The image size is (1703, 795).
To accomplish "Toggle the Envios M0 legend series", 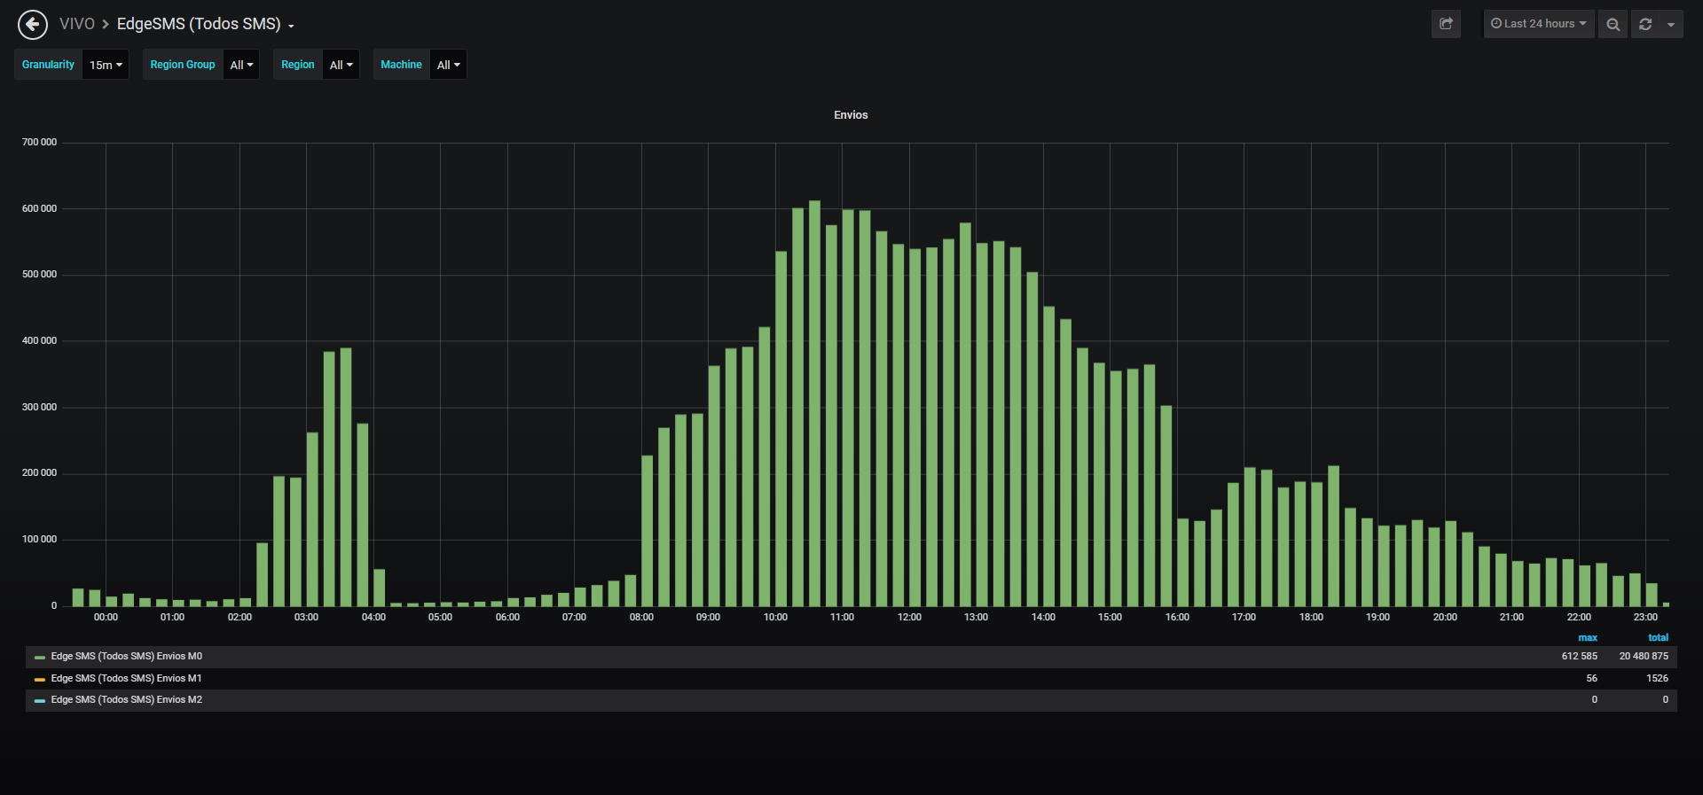I will (127, 657).
